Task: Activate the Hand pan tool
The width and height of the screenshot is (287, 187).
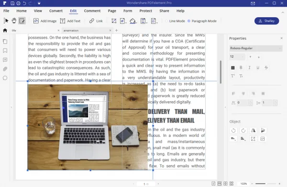Action: click(x=14, y=21)
